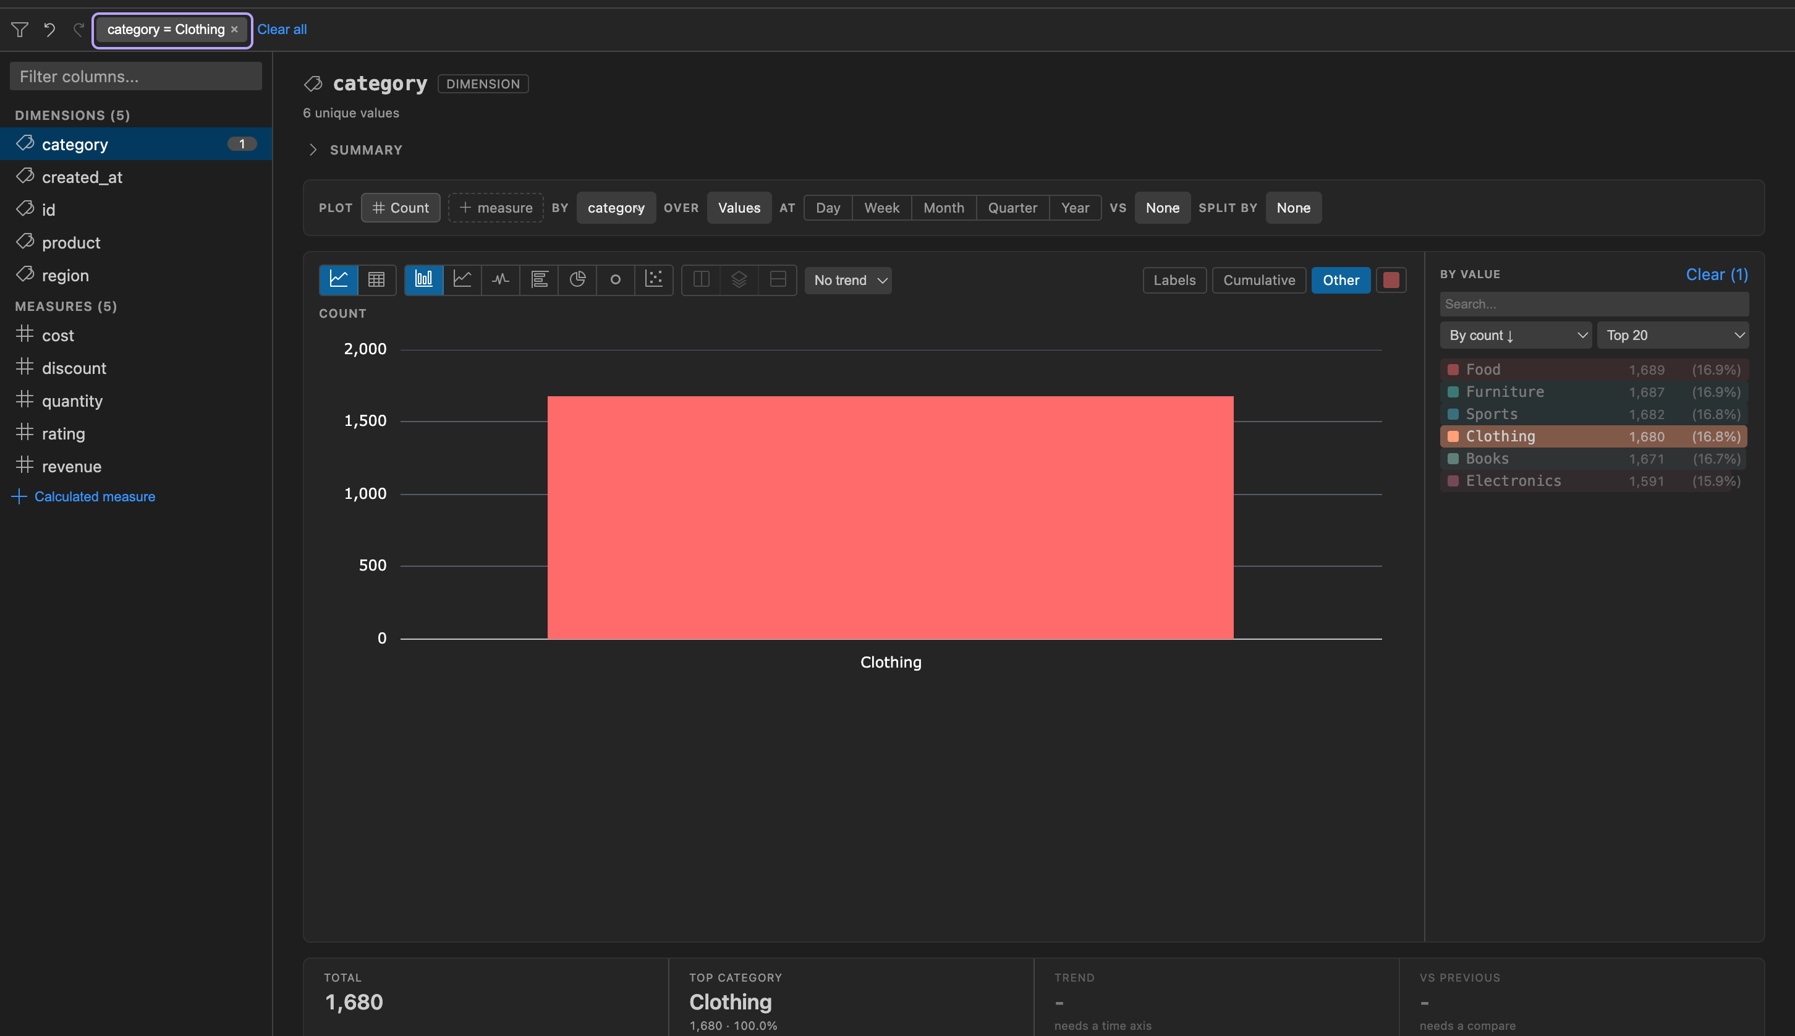Select the id dimension
Screen dimensions: 1795x1036
tap(136, 210)
